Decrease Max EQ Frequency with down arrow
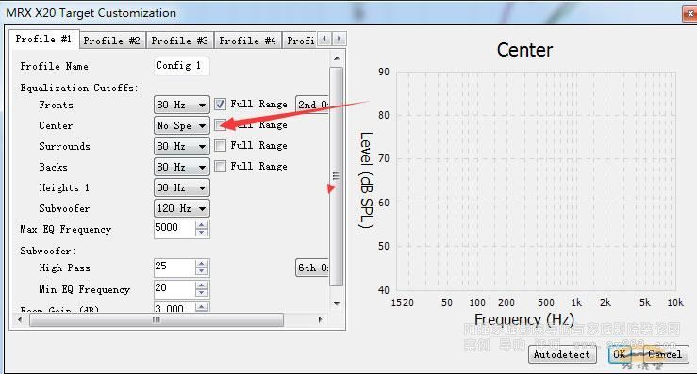Viewport: 697px width, 374px height. [202, 233]
